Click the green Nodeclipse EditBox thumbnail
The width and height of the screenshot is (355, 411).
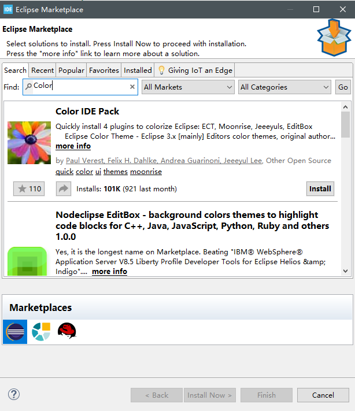(x=27, y=261)
